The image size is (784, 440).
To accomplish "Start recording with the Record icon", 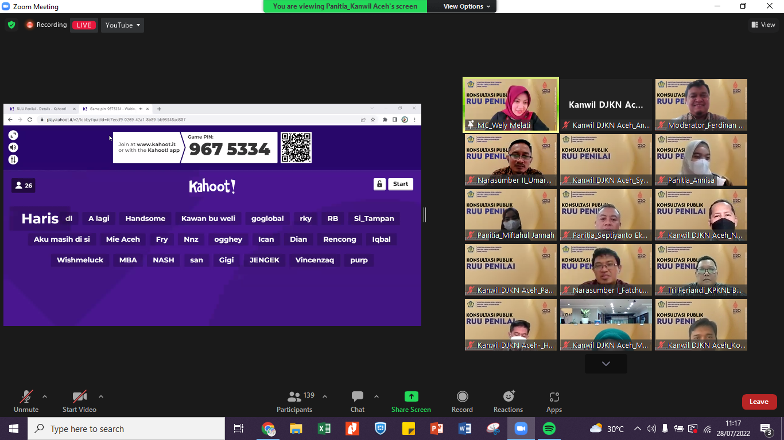I will click(462, 396).
